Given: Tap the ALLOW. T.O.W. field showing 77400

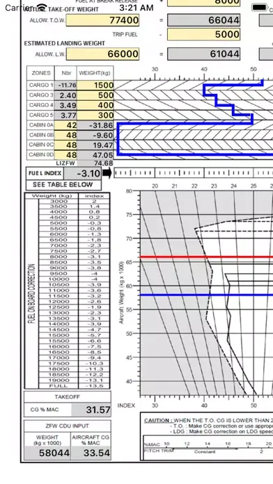Looking at the screenshot, I should [102, 20].
